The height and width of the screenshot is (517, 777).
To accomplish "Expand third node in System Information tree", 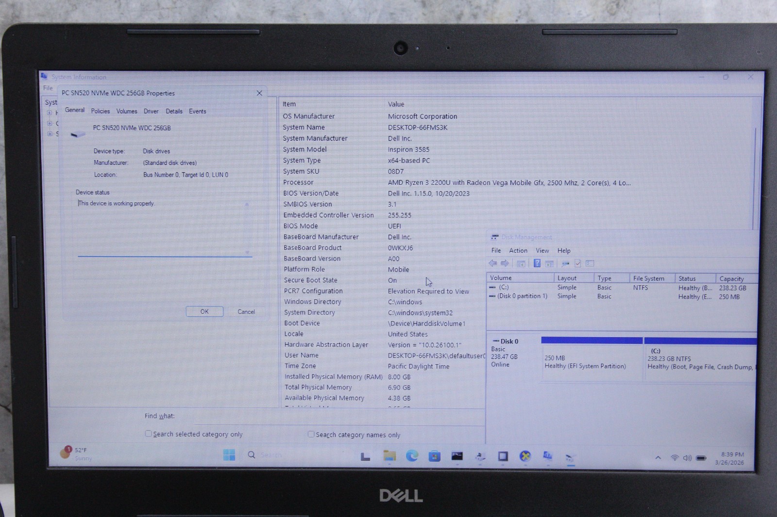I will tap(49, 134).
